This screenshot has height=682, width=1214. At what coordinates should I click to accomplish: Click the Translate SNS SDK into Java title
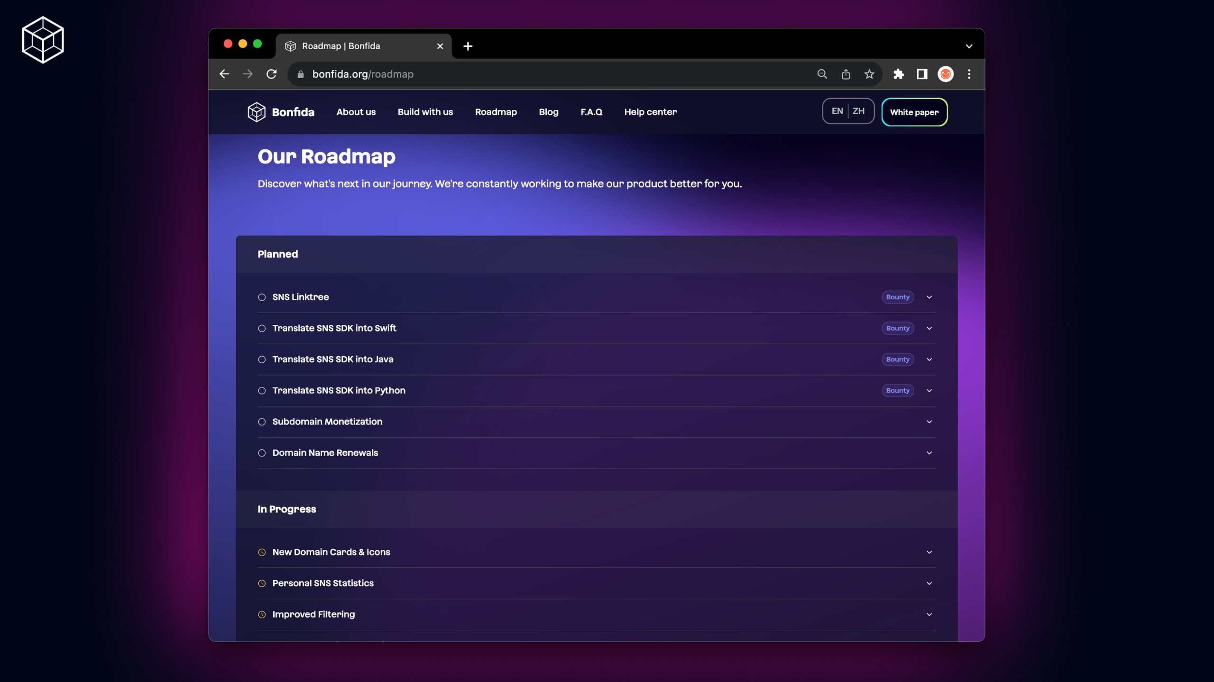click(x=332, y=359)
